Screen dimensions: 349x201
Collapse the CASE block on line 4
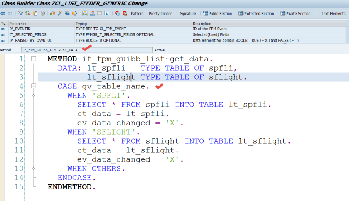pyautogui.click(x=34, y=86)
